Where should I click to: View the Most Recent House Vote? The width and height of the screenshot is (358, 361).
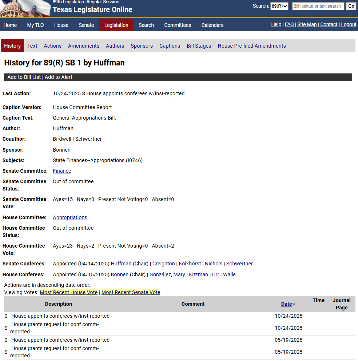point(68,292)
